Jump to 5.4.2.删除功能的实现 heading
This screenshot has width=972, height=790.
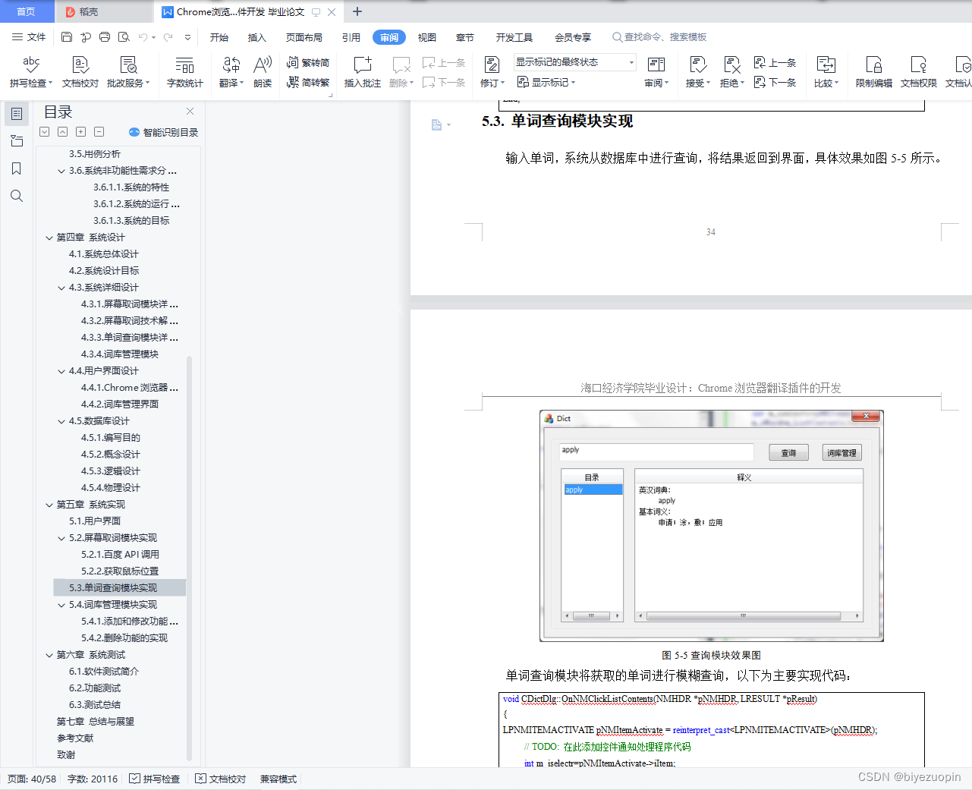tap(124, 638)
